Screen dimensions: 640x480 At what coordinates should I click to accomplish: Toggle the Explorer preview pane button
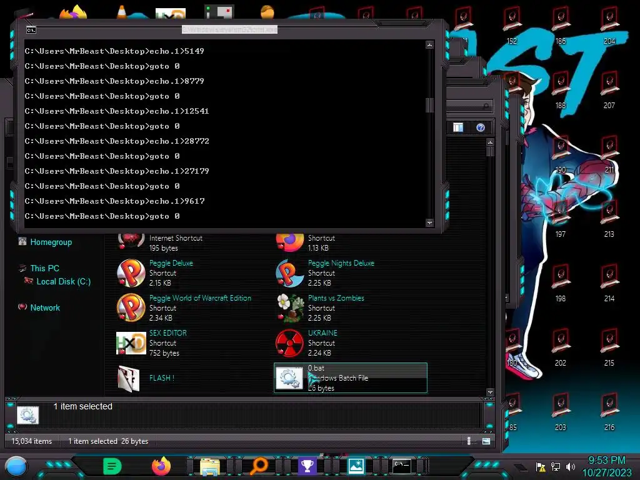[x=458, y=127]
